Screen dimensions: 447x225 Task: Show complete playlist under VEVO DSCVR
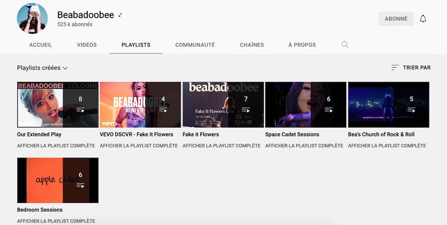(139, 146)
